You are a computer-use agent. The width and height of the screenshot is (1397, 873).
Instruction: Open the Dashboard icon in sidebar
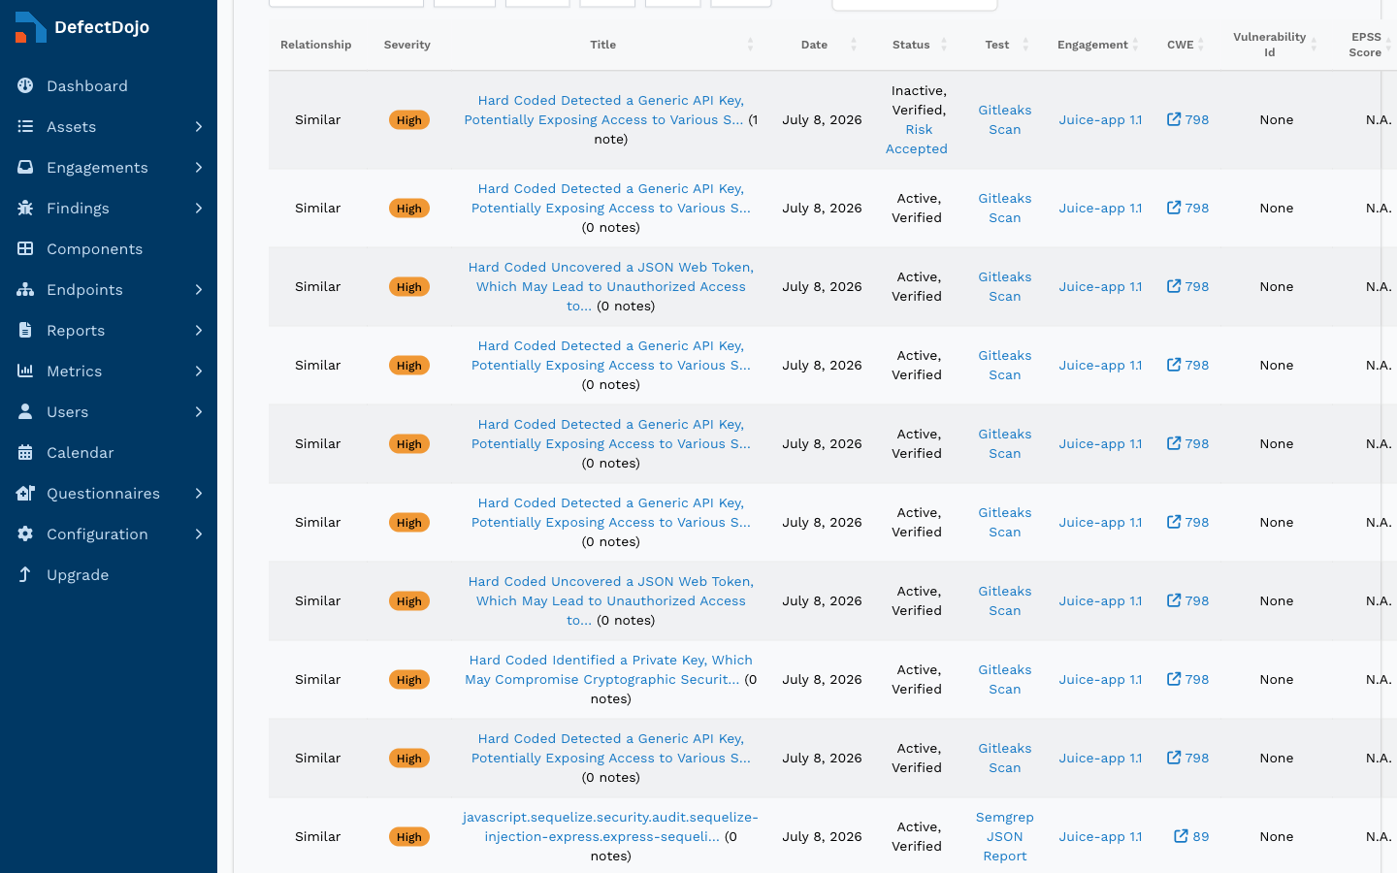tap(25, 85)
